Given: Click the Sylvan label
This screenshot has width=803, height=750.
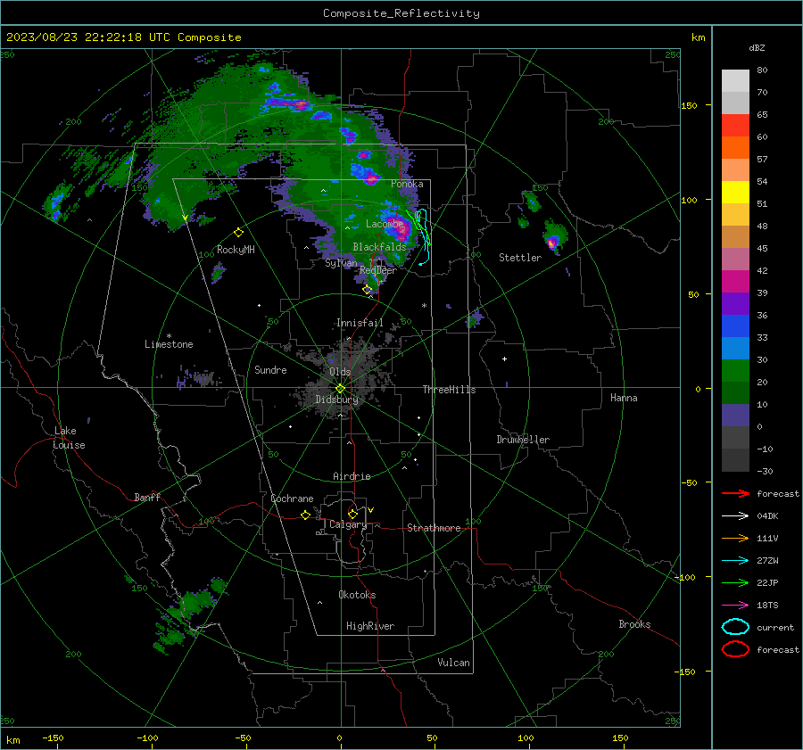Looking at the screenshot, I should coord(341,264).
